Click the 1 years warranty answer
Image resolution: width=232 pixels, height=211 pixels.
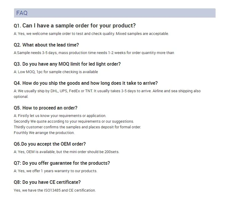point(56,171)
